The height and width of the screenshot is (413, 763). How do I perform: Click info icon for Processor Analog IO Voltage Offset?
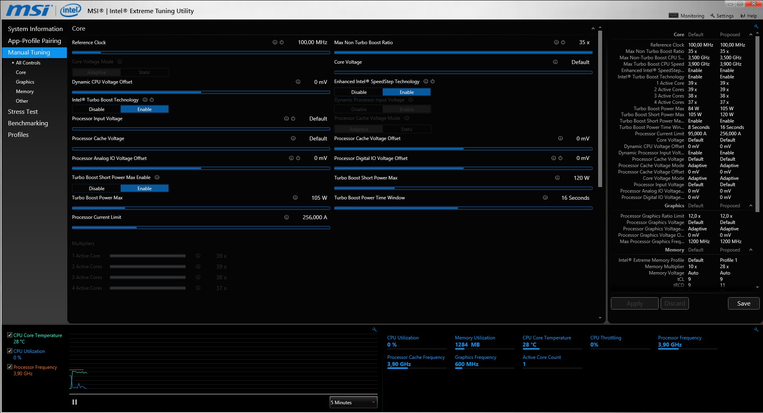pos(291,158)
